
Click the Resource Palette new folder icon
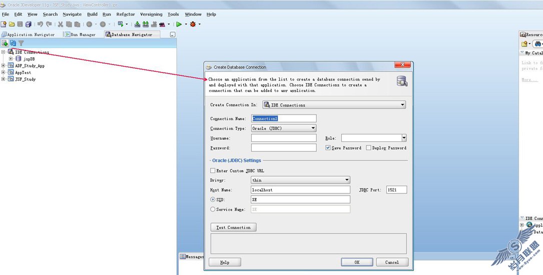pos(524,44)
